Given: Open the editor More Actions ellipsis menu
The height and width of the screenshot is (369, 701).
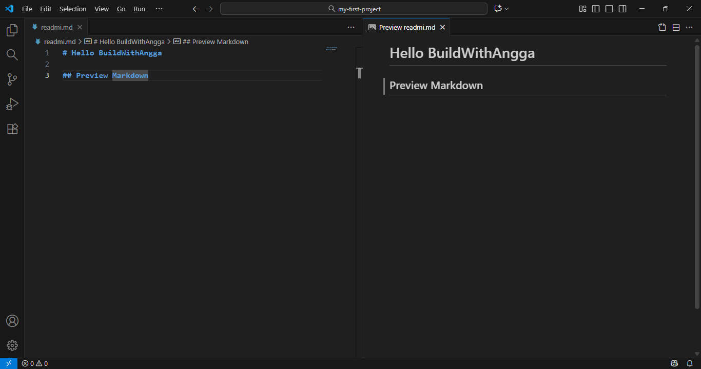Looking at the screenshot, I should point(350,27).
